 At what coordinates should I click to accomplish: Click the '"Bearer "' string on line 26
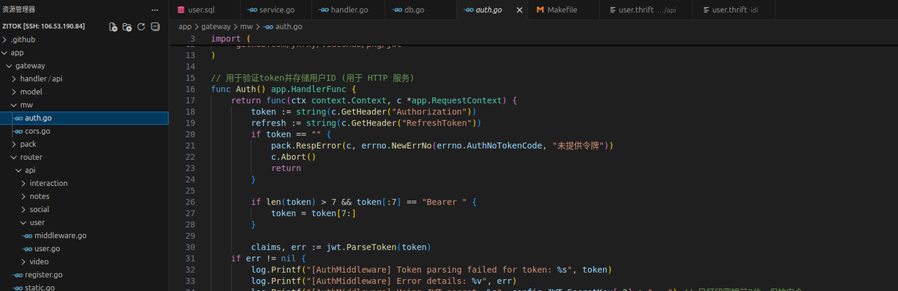[x=444, y=202]
